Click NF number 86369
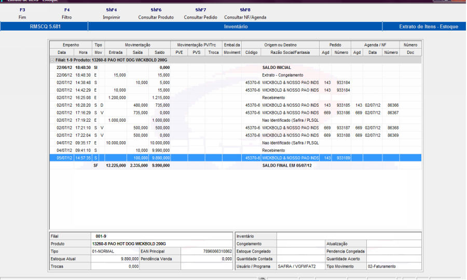 [393, 135]
